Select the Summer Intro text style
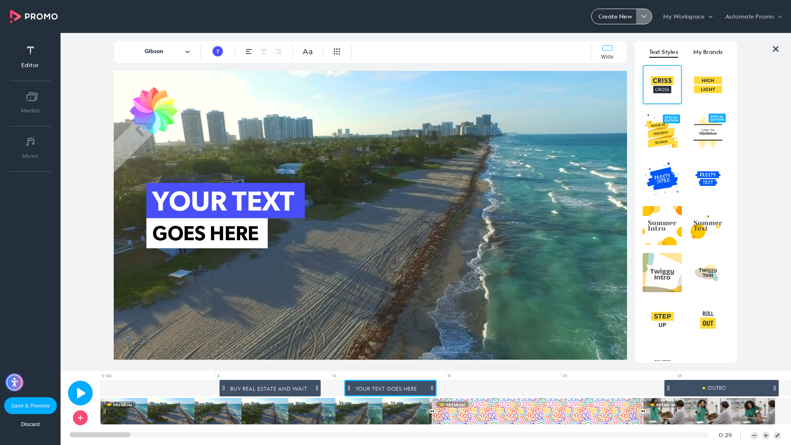 point(662,226)
